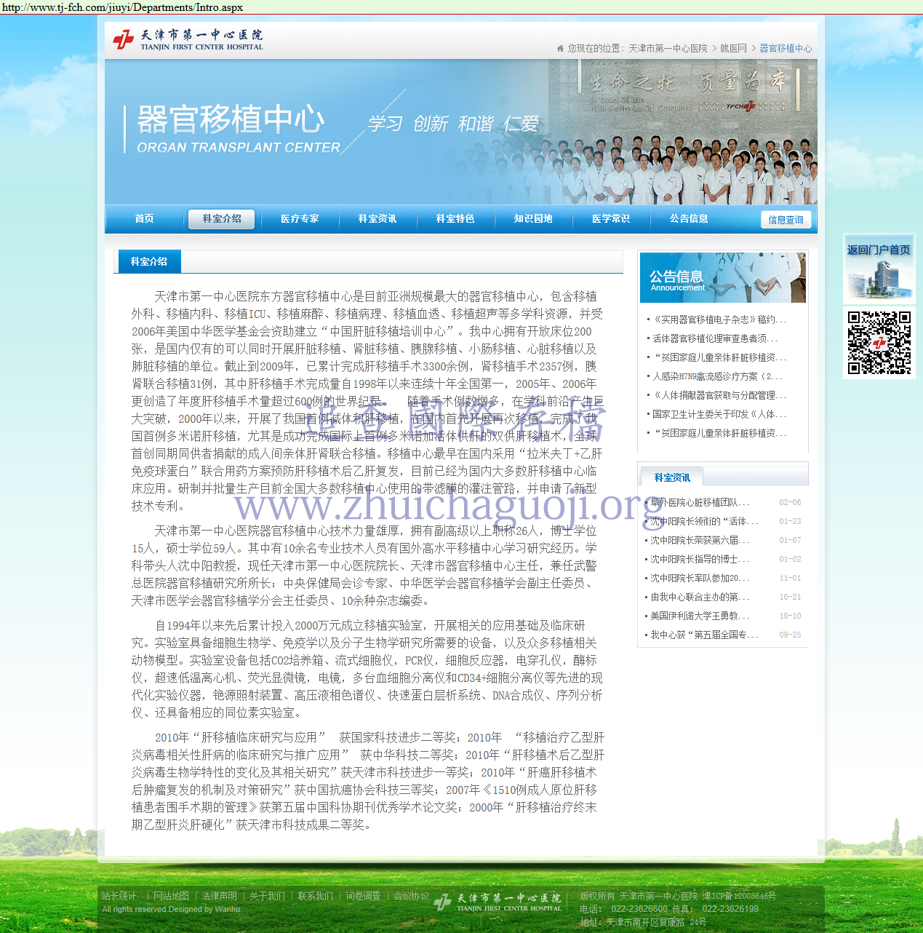Open the 首页 navigation tab

click(144, 219)
